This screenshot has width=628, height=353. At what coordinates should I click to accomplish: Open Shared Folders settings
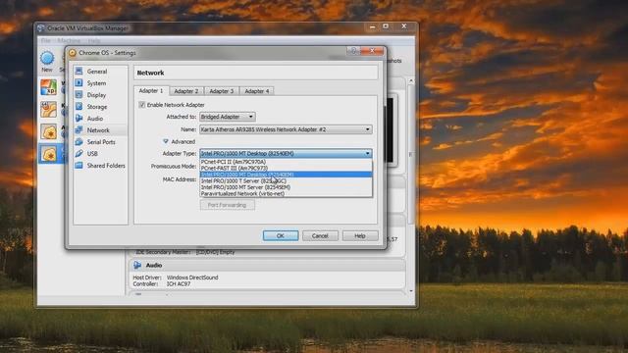pos(106,166)
